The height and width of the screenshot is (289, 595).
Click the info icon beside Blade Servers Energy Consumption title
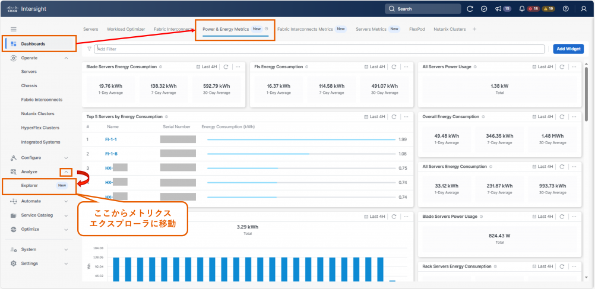160,66
